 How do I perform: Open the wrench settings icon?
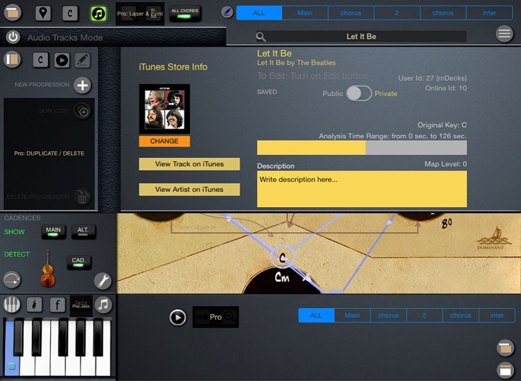click(x=103, y=281)
